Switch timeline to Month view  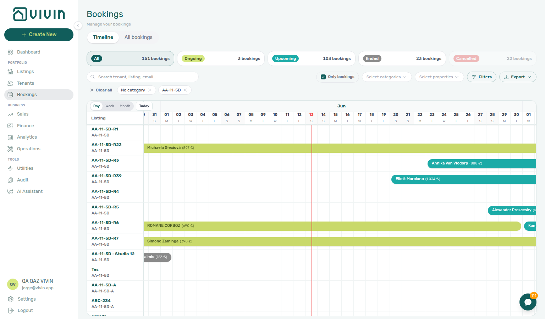125,106
